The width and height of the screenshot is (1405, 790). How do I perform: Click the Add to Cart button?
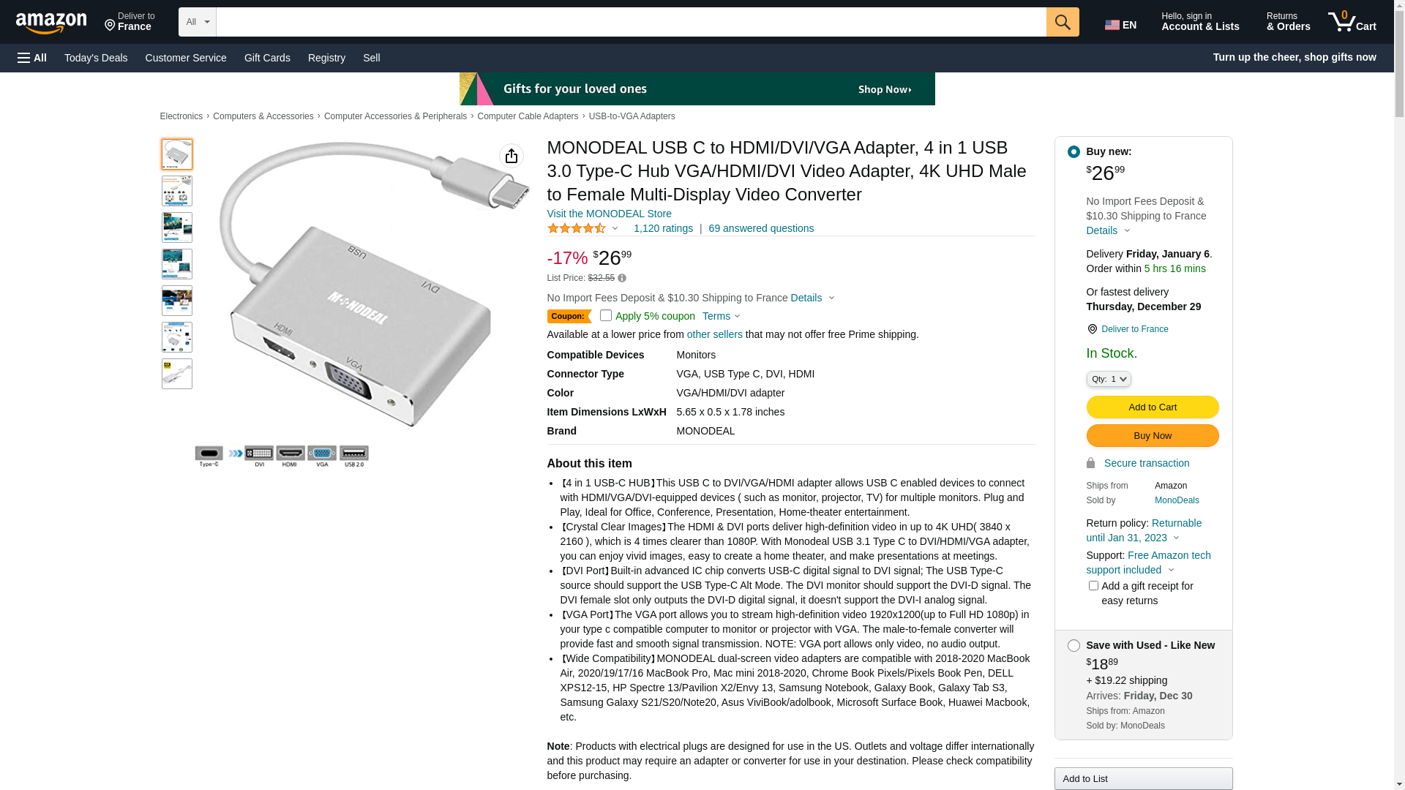point(1153,407)
